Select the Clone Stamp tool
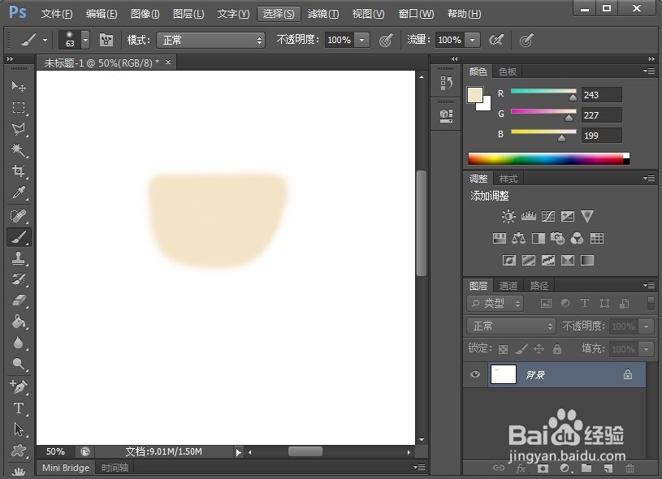Viewport: 662px width, 479px height. [18, 258]
